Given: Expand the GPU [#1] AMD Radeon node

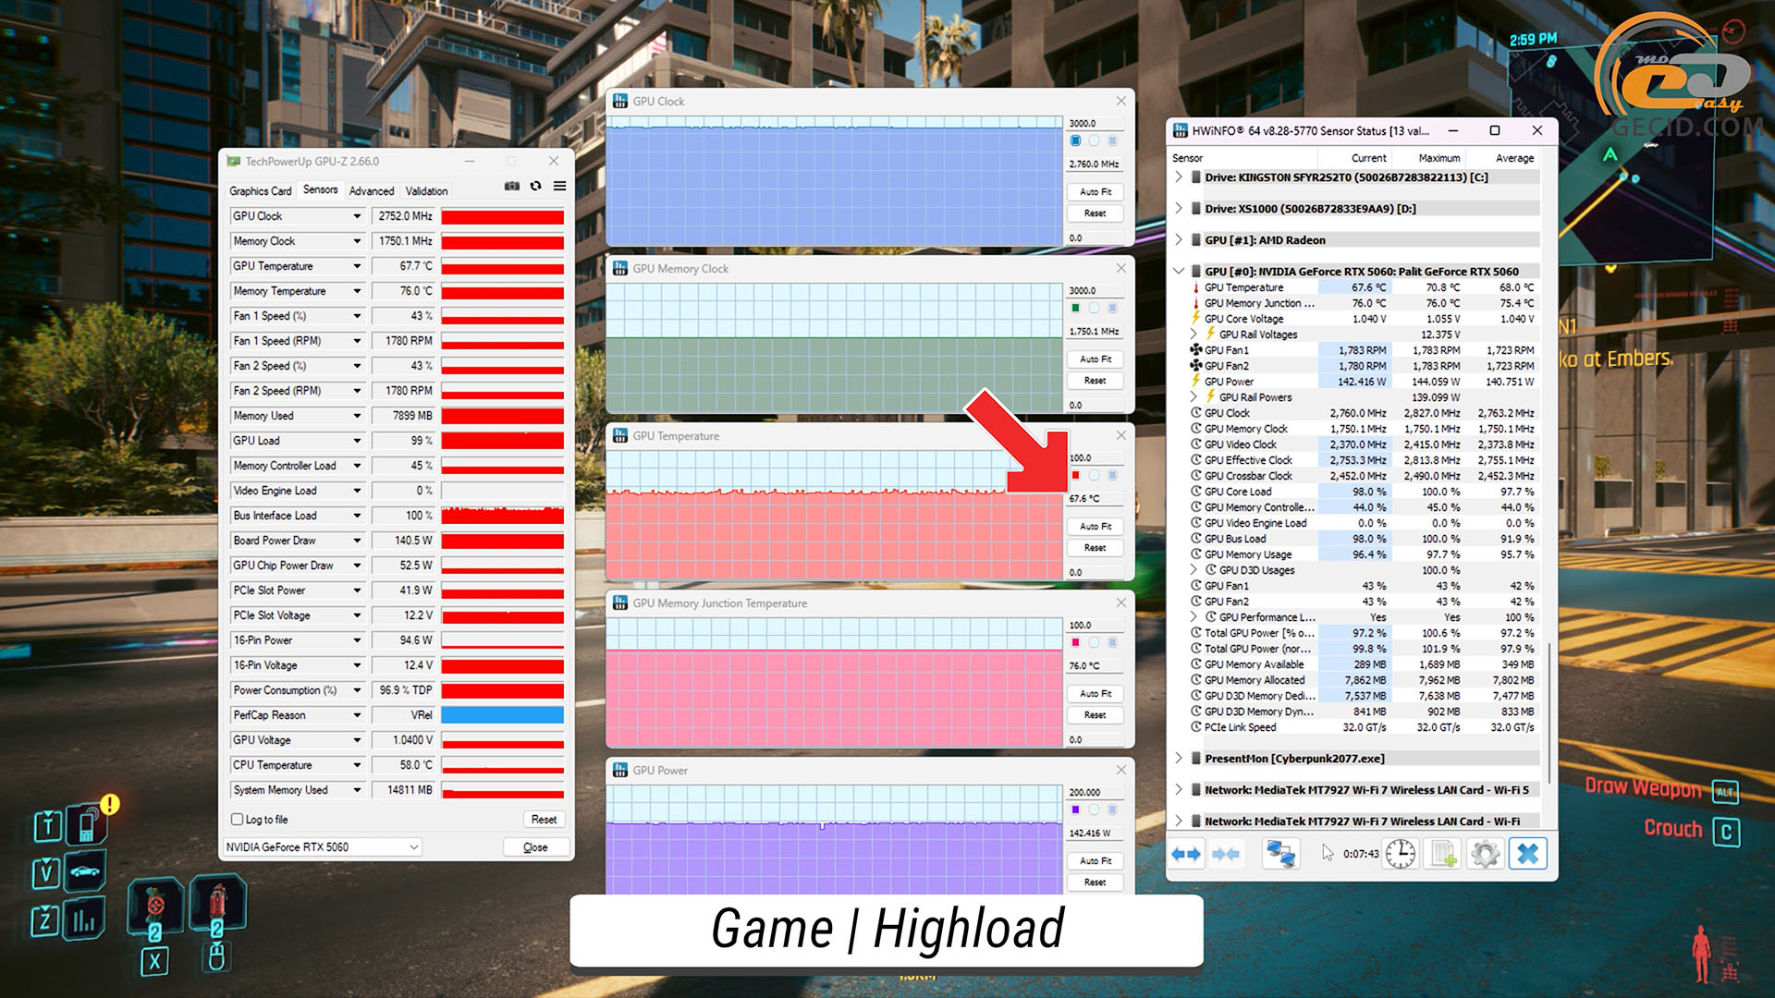Looking at the screenshot, I should click(1179, 239).
